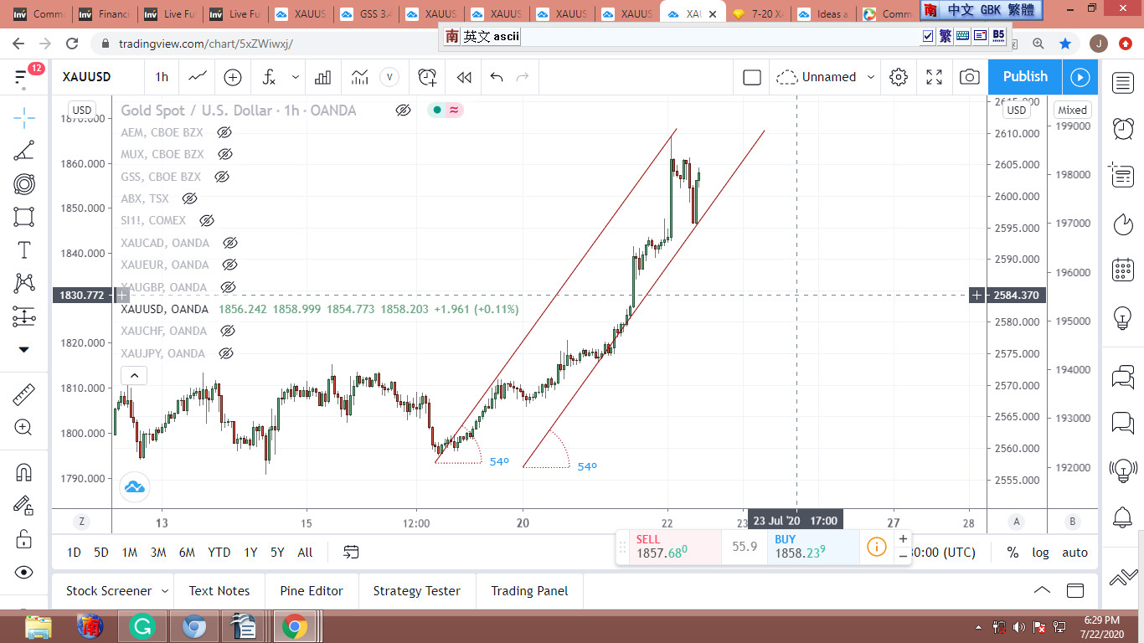Toggle the auto scale button
The image size is (1144, 643).
click(x=1074, y=553)
